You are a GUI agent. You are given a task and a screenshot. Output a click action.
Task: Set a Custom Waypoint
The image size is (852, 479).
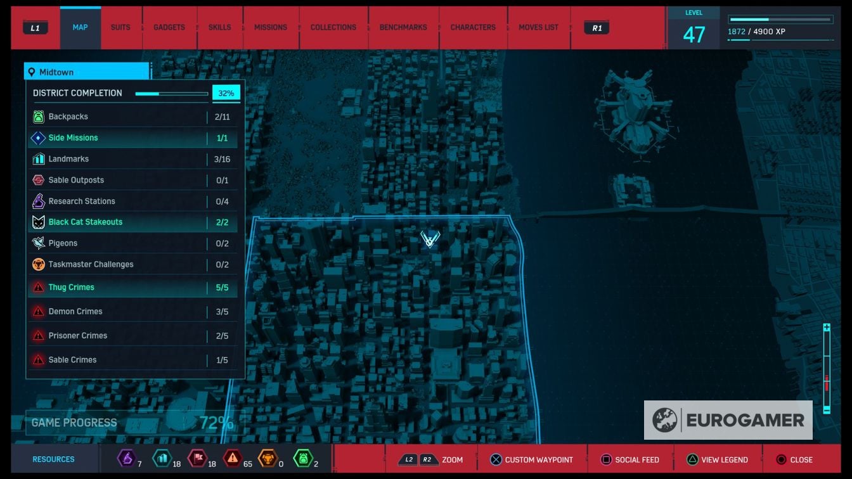click(531, 460)
